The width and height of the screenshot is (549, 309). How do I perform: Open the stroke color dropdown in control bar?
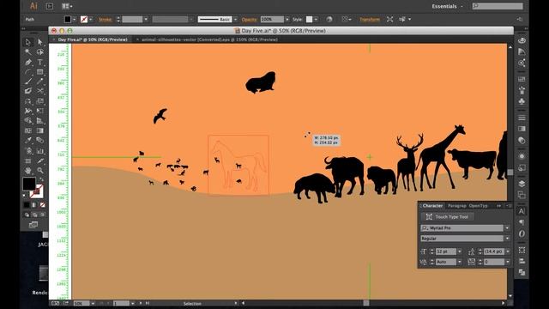tap(91, 19)
